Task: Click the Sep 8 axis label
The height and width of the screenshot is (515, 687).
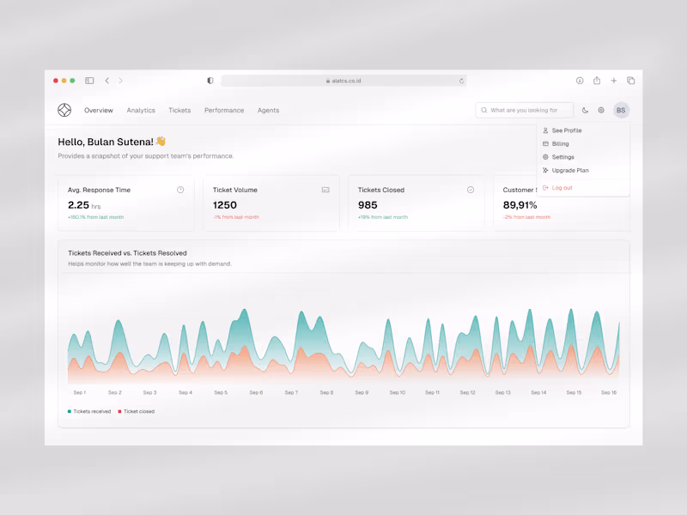Action: pyautogui.click(x=326, y=392)
